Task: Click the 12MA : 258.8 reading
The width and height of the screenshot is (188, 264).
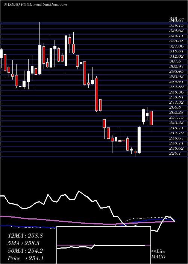Action: [x=25, y=236]
